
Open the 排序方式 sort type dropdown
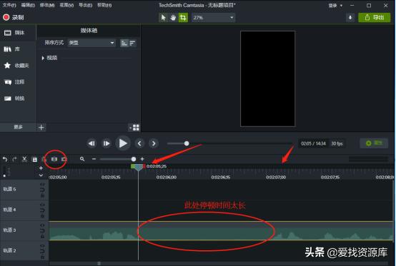tap(91, 43)
